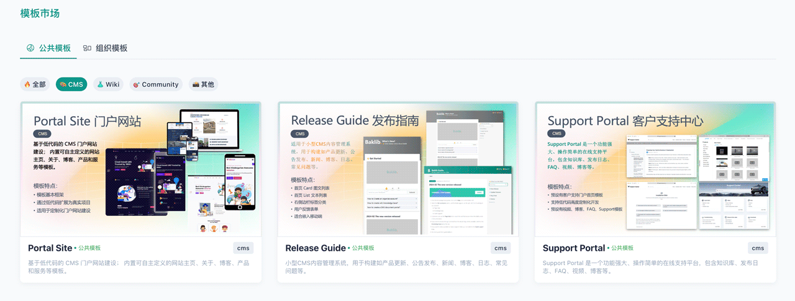
Task: Select the Community category filter
Action: pos(157,84)
